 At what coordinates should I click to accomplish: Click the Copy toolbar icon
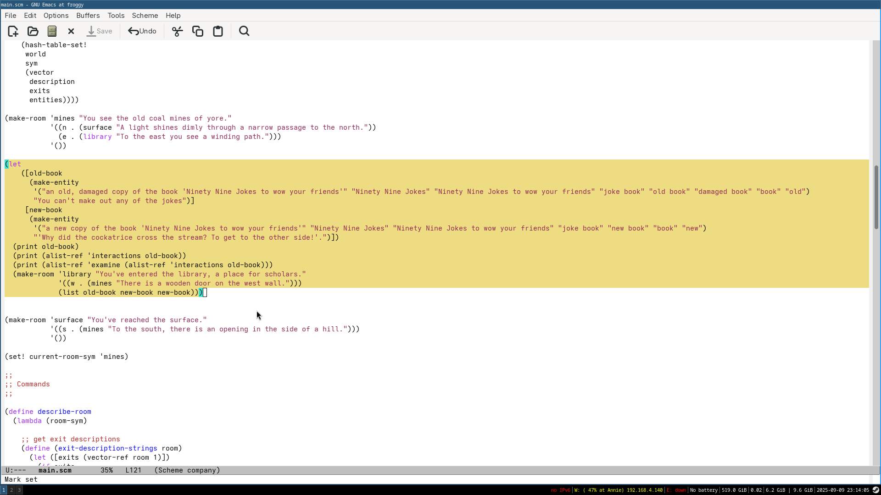click(x=198, y=31)
